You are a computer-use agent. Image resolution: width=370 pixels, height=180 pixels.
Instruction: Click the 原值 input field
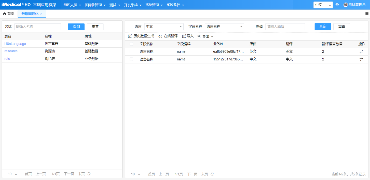click(x=285, y=27)
